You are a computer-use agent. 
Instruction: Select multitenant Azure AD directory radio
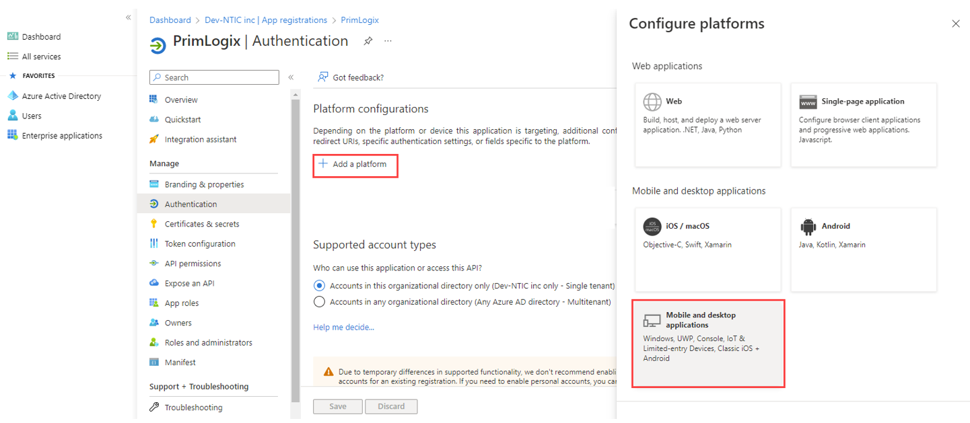point(319,302)
